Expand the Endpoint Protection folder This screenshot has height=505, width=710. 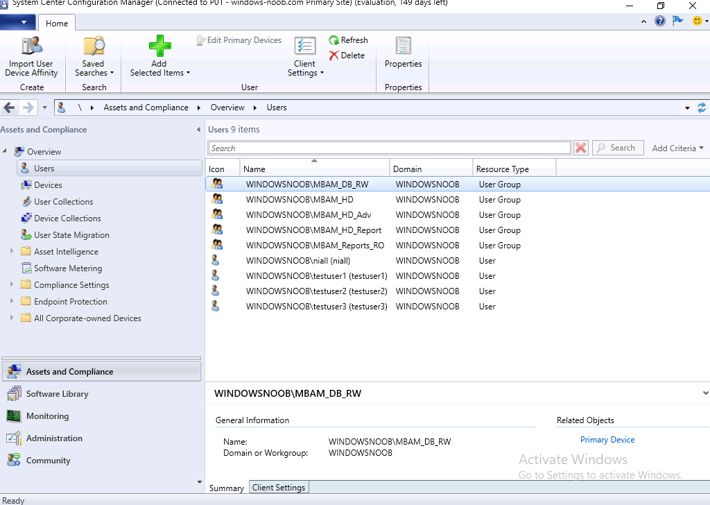tap(12, 301)
